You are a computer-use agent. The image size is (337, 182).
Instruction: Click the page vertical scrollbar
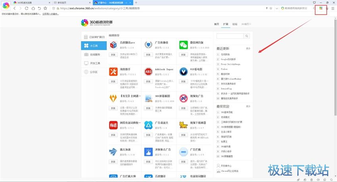[x=335, y=68]
